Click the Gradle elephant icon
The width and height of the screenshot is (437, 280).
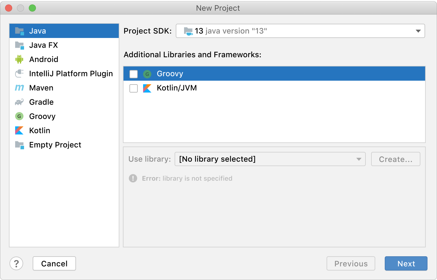point(19,102)
